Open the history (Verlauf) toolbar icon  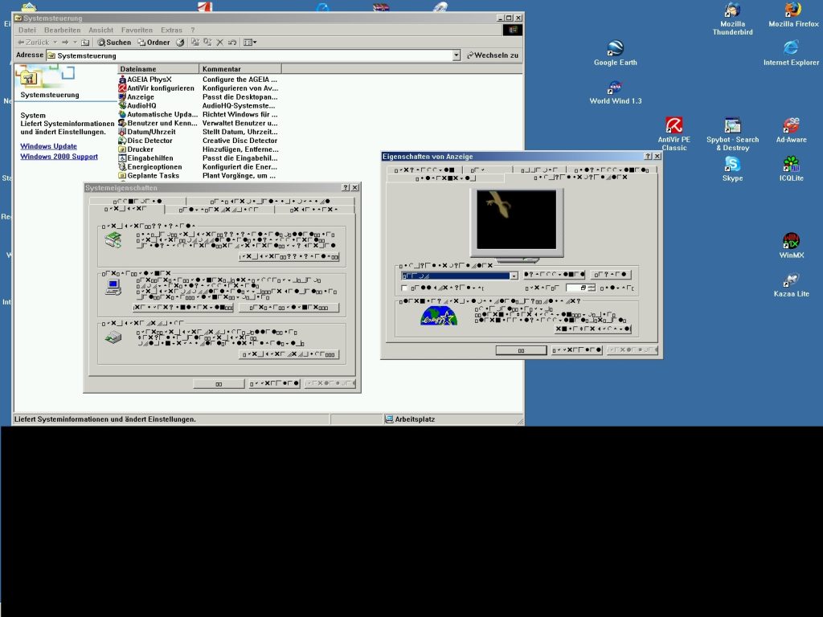(180, 43)
